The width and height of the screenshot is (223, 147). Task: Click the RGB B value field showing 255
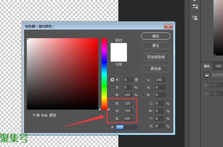128,119
